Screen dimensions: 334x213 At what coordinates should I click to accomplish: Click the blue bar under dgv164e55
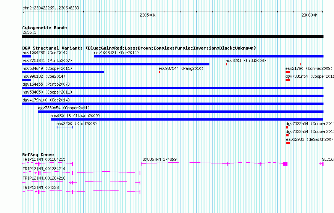click(173, 88)
